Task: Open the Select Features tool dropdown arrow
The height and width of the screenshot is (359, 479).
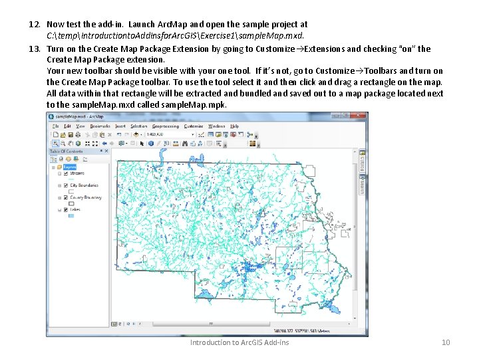Action: (126, 144)
